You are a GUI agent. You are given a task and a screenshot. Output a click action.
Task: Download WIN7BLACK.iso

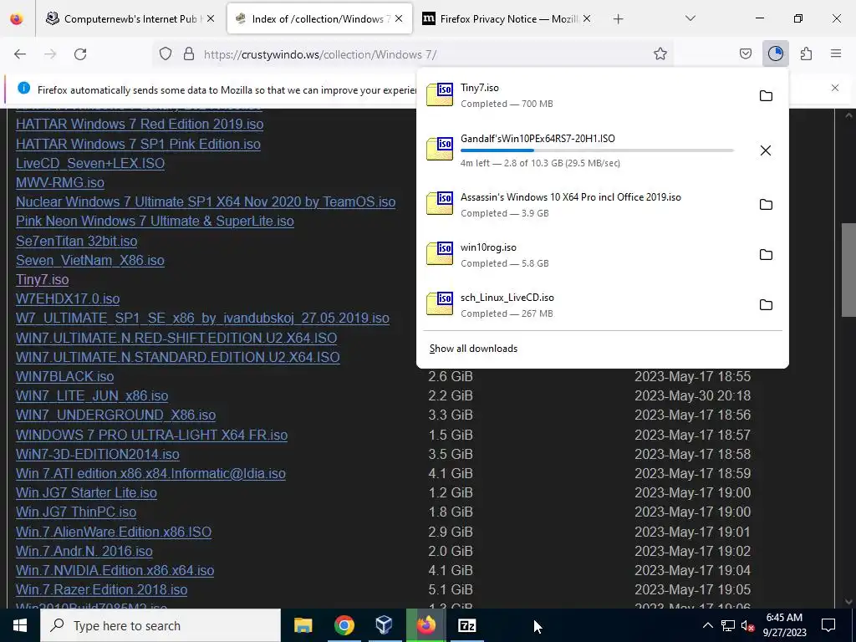pos(65,377)
